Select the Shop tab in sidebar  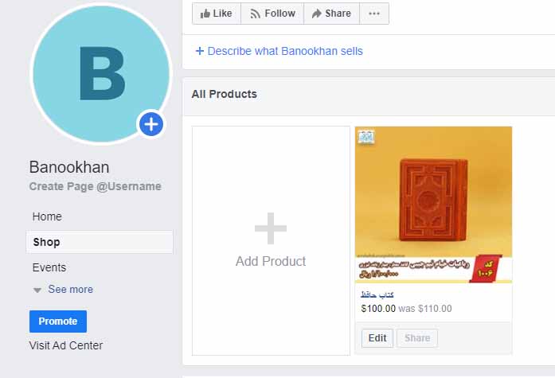[x=100, y=242]
